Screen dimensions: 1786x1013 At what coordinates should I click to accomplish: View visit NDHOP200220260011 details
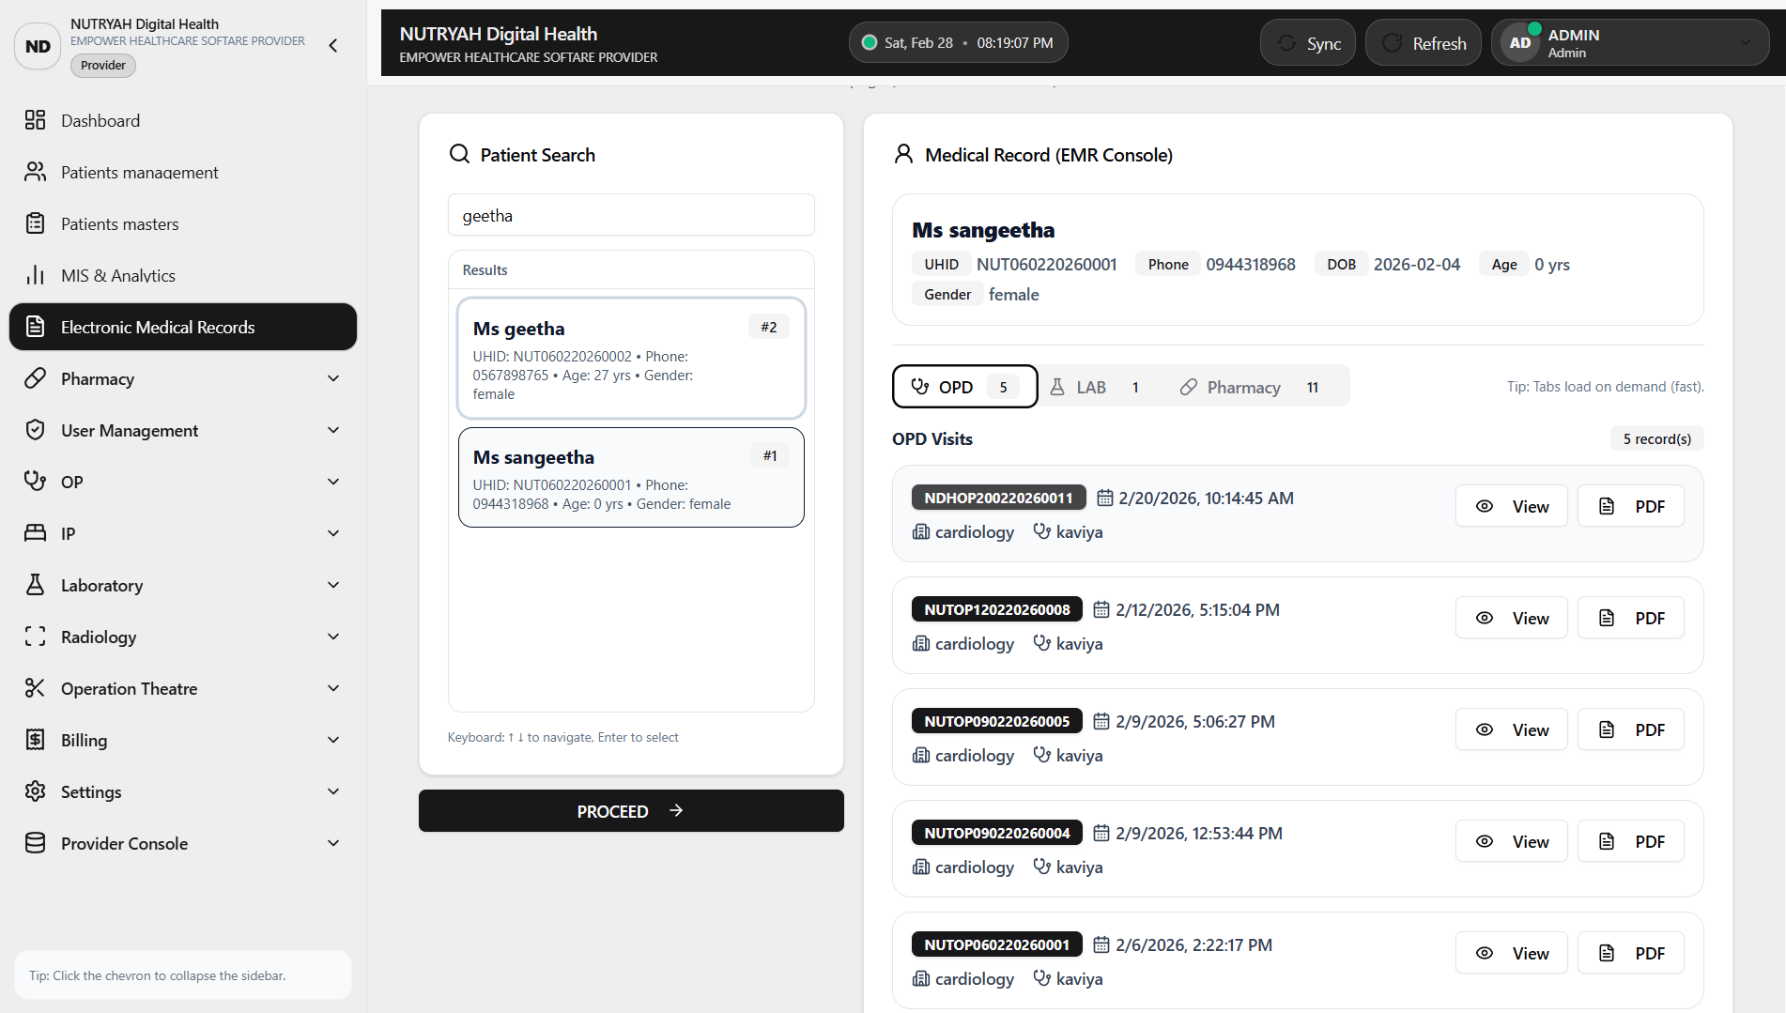1511,505
